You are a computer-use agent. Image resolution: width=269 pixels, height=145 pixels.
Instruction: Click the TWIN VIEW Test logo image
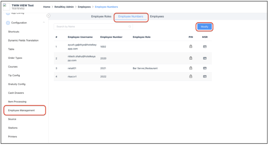pyautogui.click(x=6, y=7)
